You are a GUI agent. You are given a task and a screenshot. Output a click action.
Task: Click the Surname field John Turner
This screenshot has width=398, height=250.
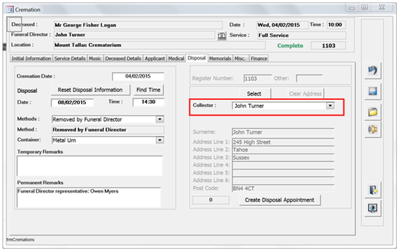click(283, 132)
